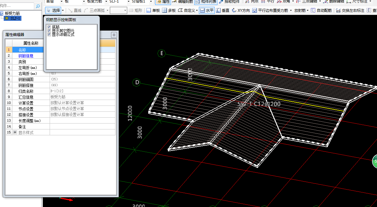
Task: Toggle 水平 horizontal rebar direction
Action: [x=207, y=11]
